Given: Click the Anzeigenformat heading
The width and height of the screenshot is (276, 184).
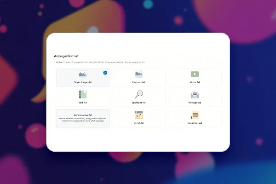Looking at the screenshot, I should 66,56.
